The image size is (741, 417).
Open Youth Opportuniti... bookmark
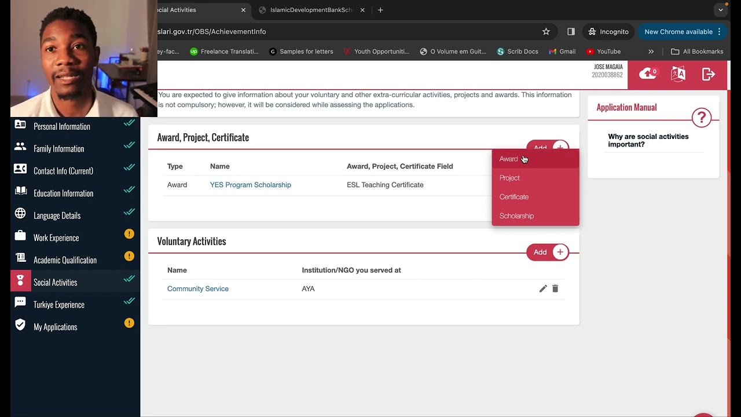[376, 52]
